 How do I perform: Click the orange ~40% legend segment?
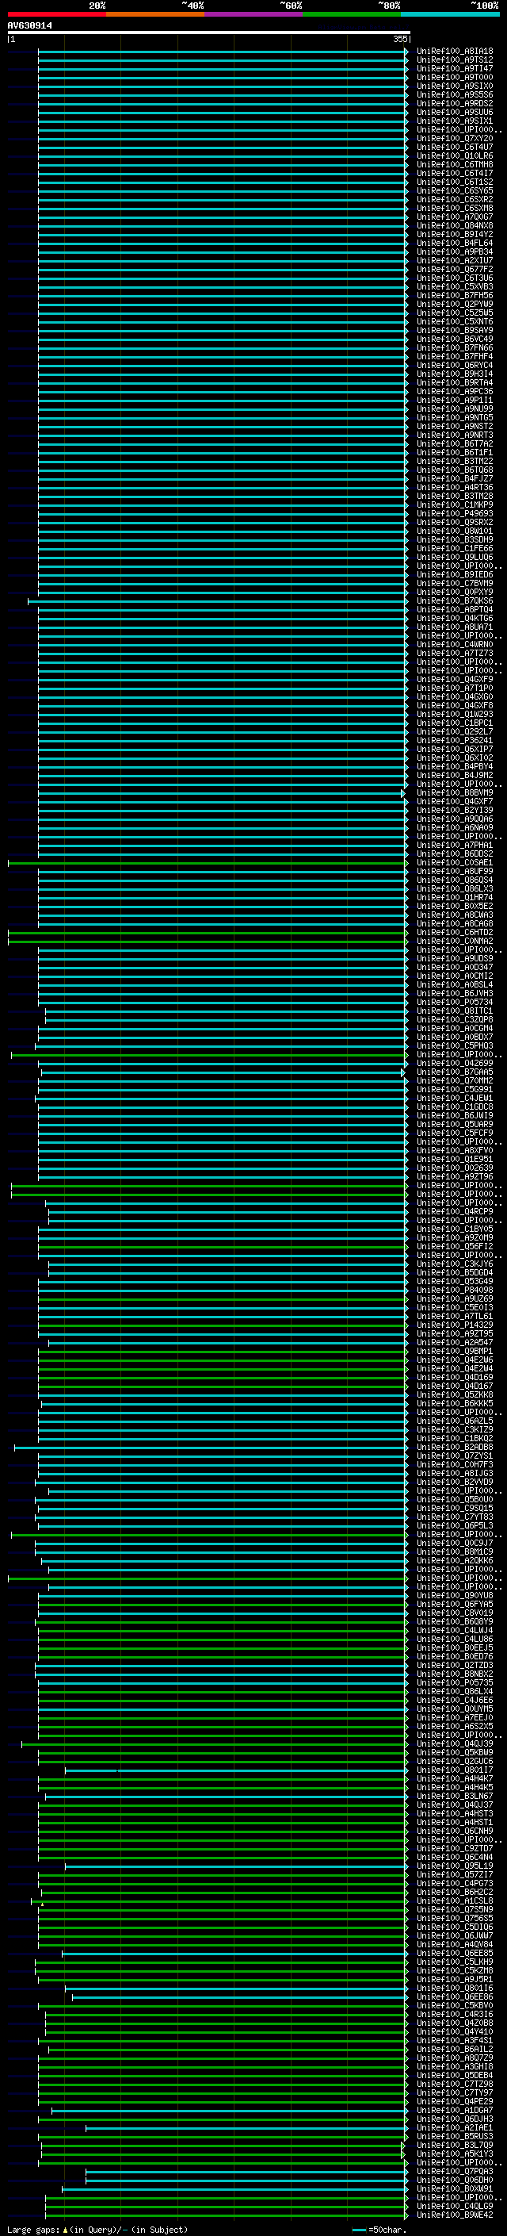[154, 14]
